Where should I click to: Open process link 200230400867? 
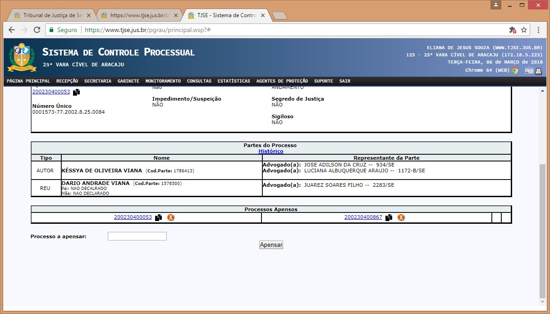click(363, 217)
